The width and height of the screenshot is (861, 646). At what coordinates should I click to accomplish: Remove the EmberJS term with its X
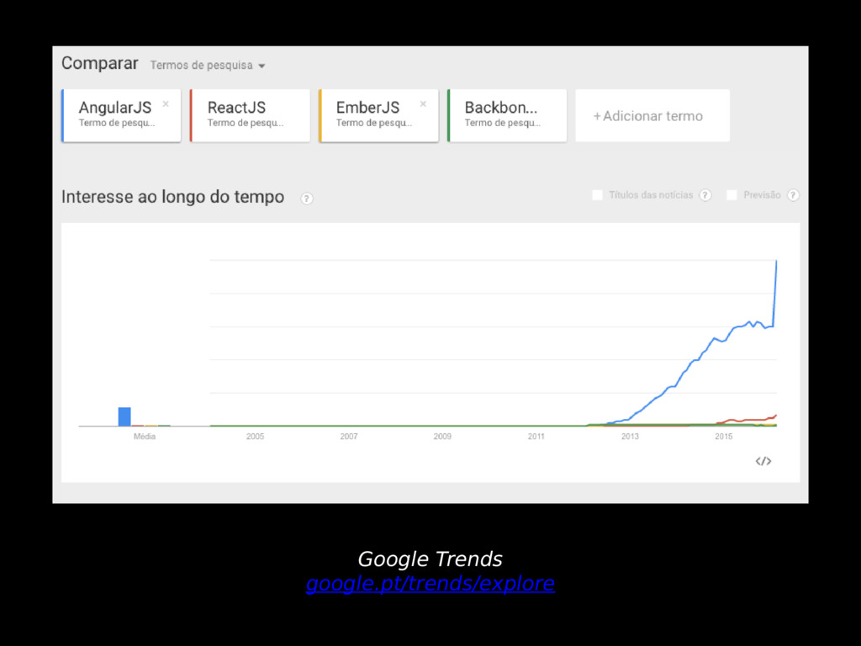click(x=423, y=103)
